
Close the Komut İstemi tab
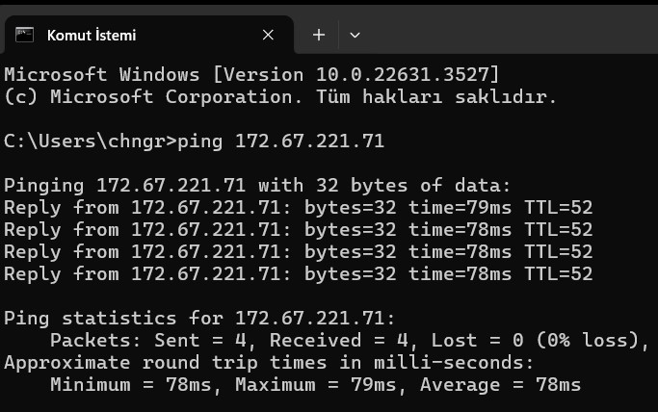pyautogui.click(x=268, y=35)
